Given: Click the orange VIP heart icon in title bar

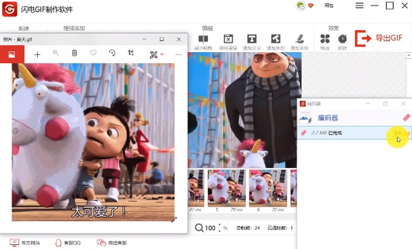Looking at the screenshot, I should click(x=310, y=5).
